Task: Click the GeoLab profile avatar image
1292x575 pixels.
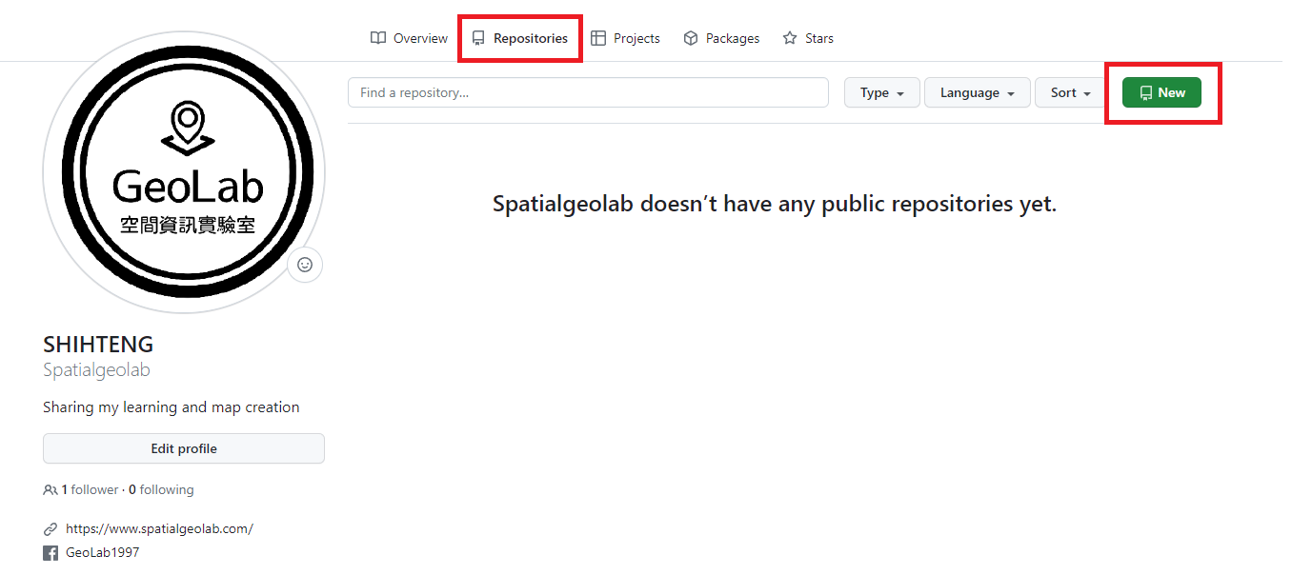Action: [184, 172]
